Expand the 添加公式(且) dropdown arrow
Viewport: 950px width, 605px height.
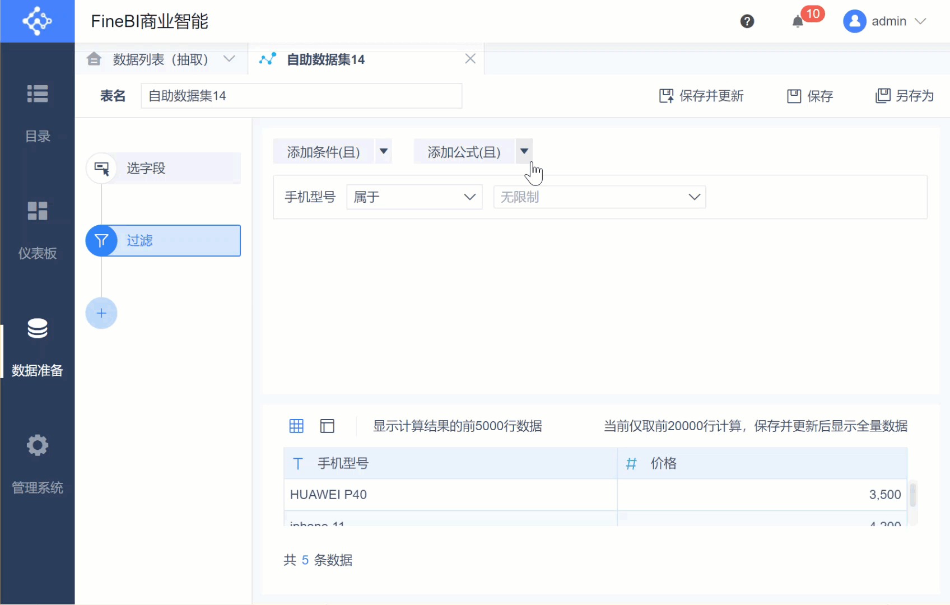(524, 151)
